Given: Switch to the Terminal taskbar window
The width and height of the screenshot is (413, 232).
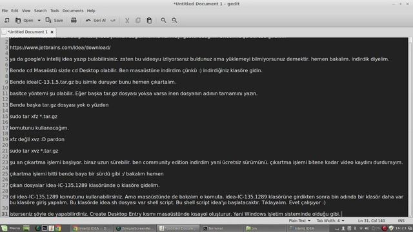Looking at the screenshot, I should [x=221, y=228].
